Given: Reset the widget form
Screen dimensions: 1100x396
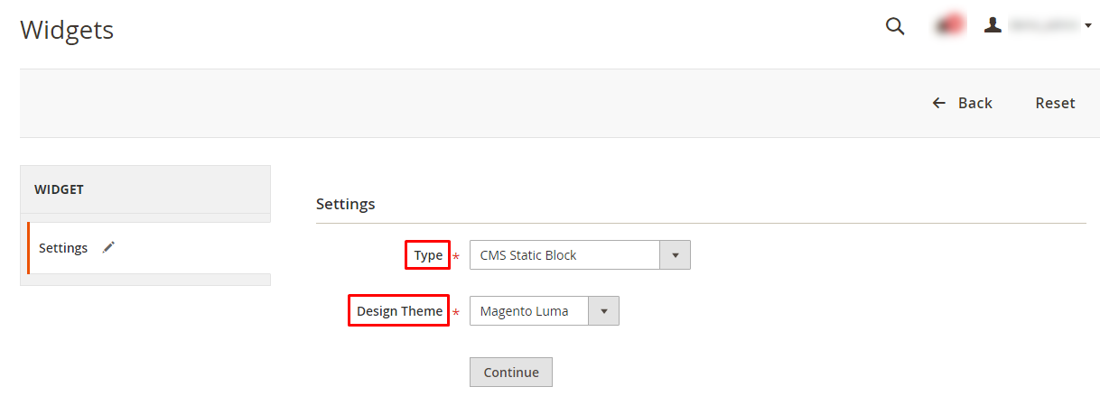Looking at the screenshot, I should (x=1055, y=103).
